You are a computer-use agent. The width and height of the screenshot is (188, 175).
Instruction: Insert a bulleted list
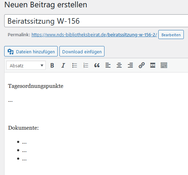tap(74, 65)
